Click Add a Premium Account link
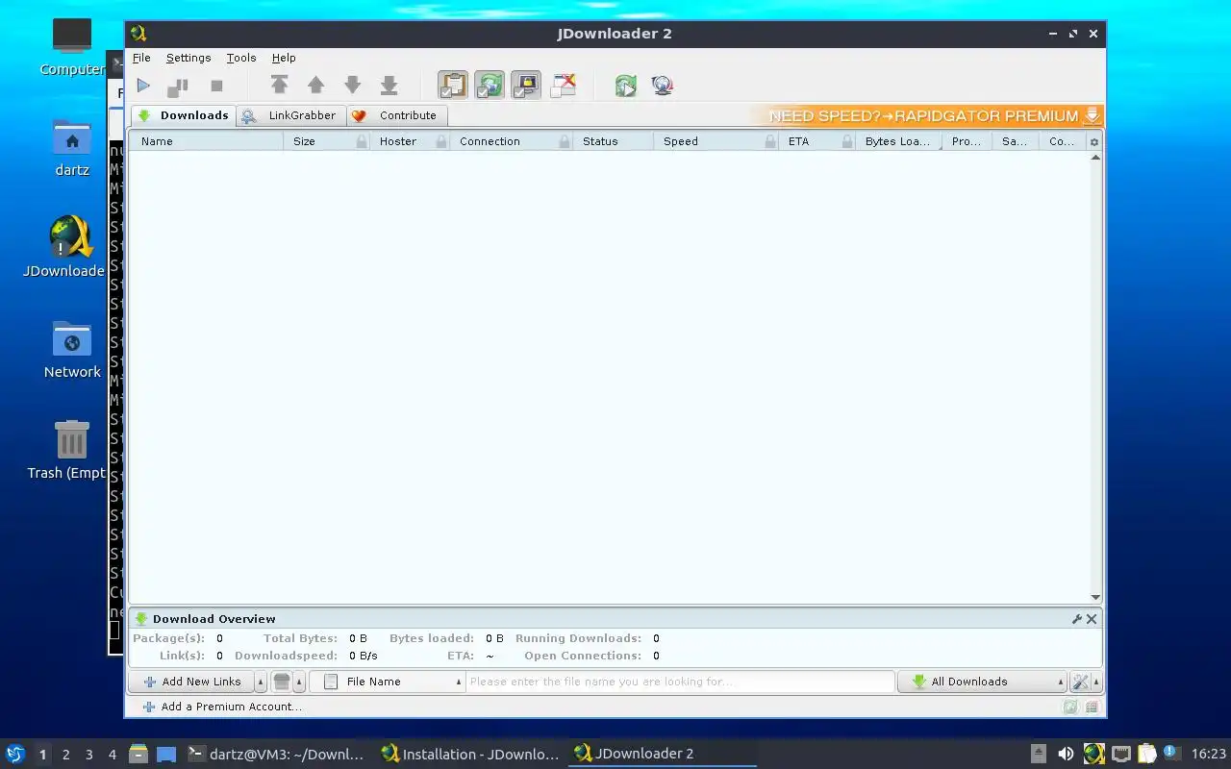1231x769 pixels. 222,707
